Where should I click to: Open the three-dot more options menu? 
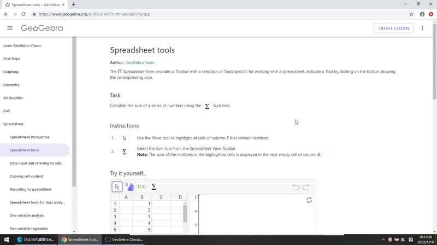pos(422,28)
